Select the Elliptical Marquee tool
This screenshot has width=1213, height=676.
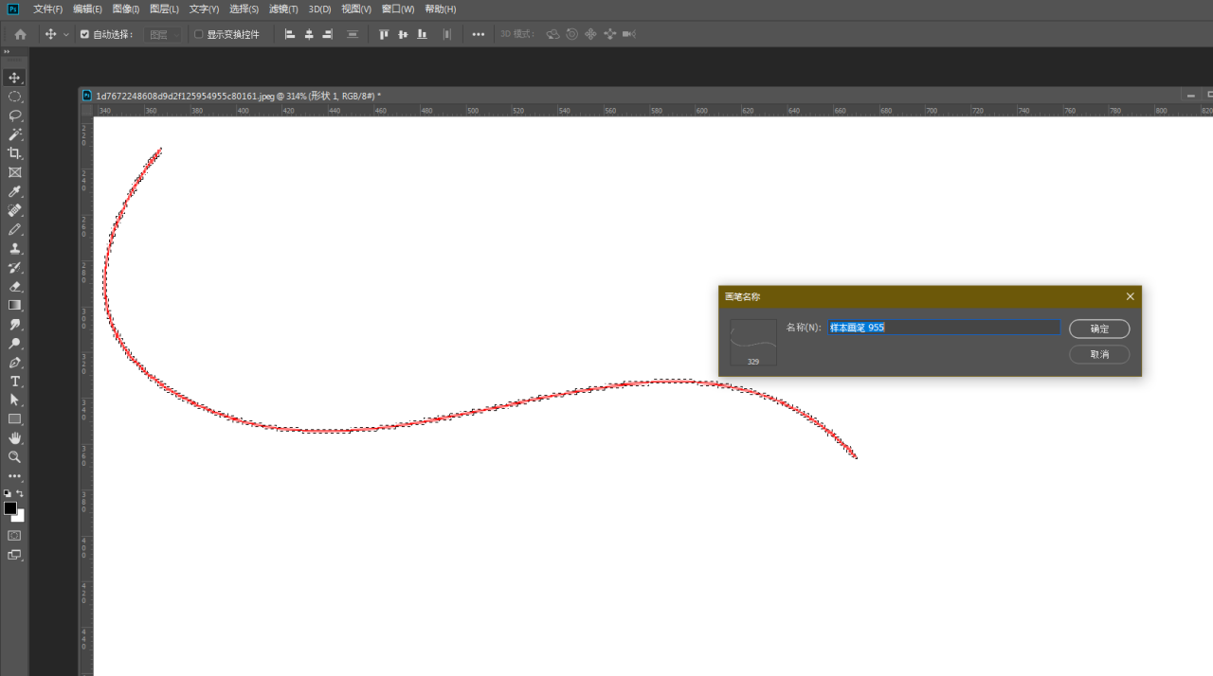[x=14, y=97]
